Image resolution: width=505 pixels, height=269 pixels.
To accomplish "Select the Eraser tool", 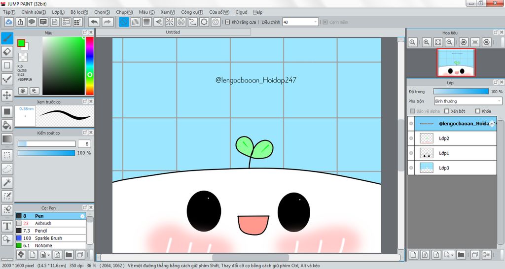I will point(7,52).
